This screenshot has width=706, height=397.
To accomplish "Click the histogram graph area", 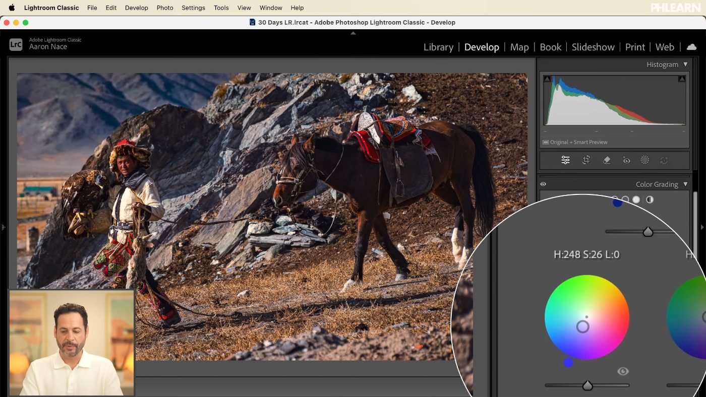I will tap(614, 100).
